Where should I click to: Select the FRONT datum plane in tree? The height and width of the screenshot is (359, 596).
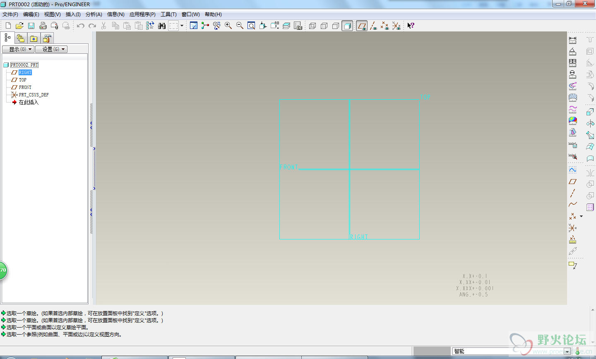(x=25, y=87)
